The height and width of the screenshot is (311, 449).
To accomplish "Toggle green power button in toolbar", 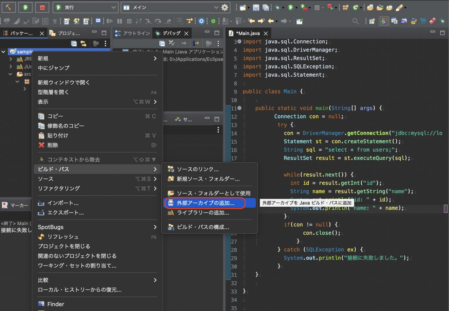I will pos(213,21).
